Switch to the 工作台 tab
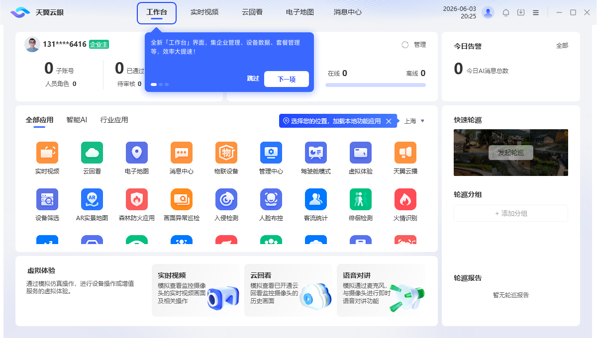The height and width of the screenshot is (338, 597). point(157,12)
